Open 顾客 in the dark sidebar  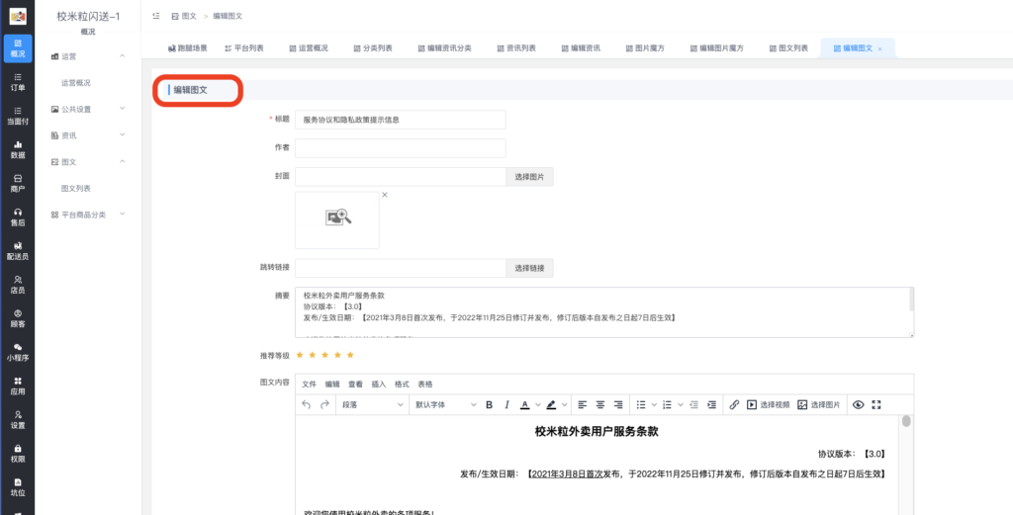coord(18,318)
